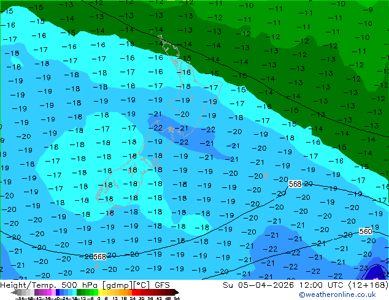The width and height of the screenshot is (389, 300).
Task: Click the darkest maroon 54°C legend end
Action: 177,292
